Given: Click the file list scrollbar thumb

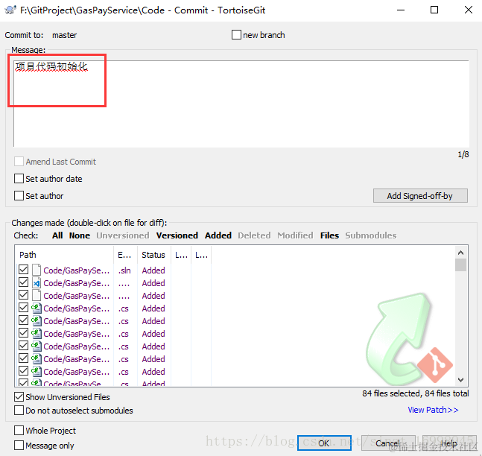Looking at the screenshot, I should click(x=460, y=265).
